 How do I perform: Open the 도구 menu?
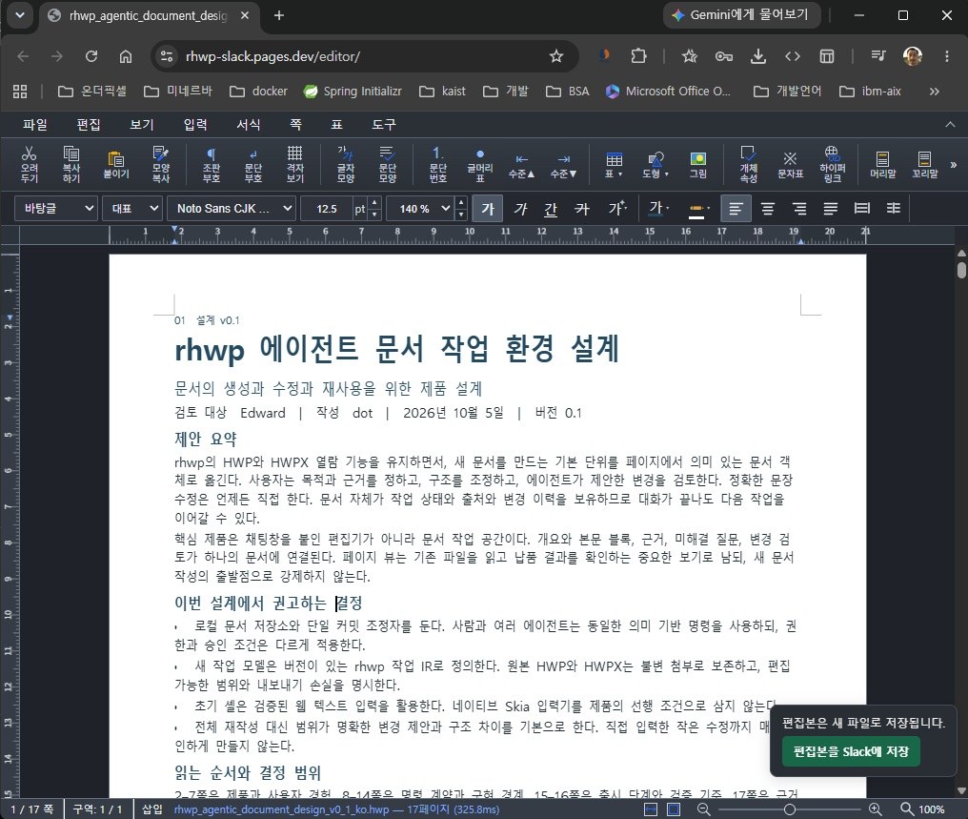(x=383, y=125)
